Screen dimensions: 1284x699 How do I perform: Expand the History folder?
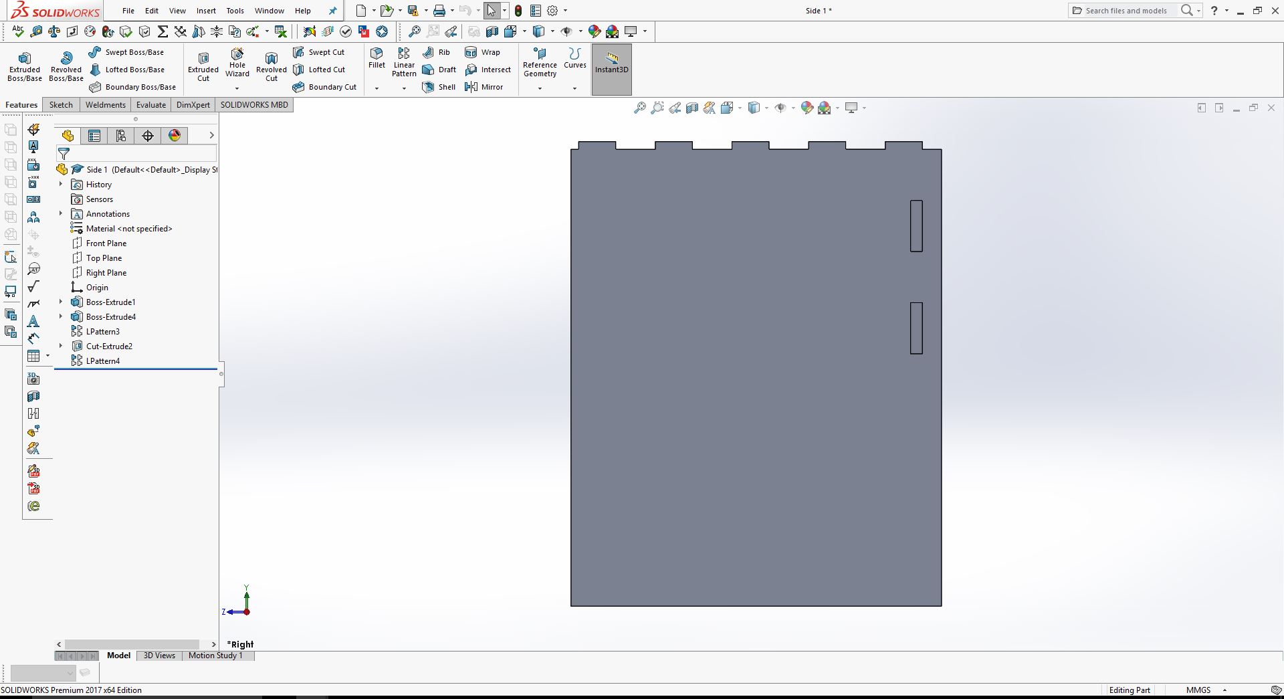pos(61,184)
